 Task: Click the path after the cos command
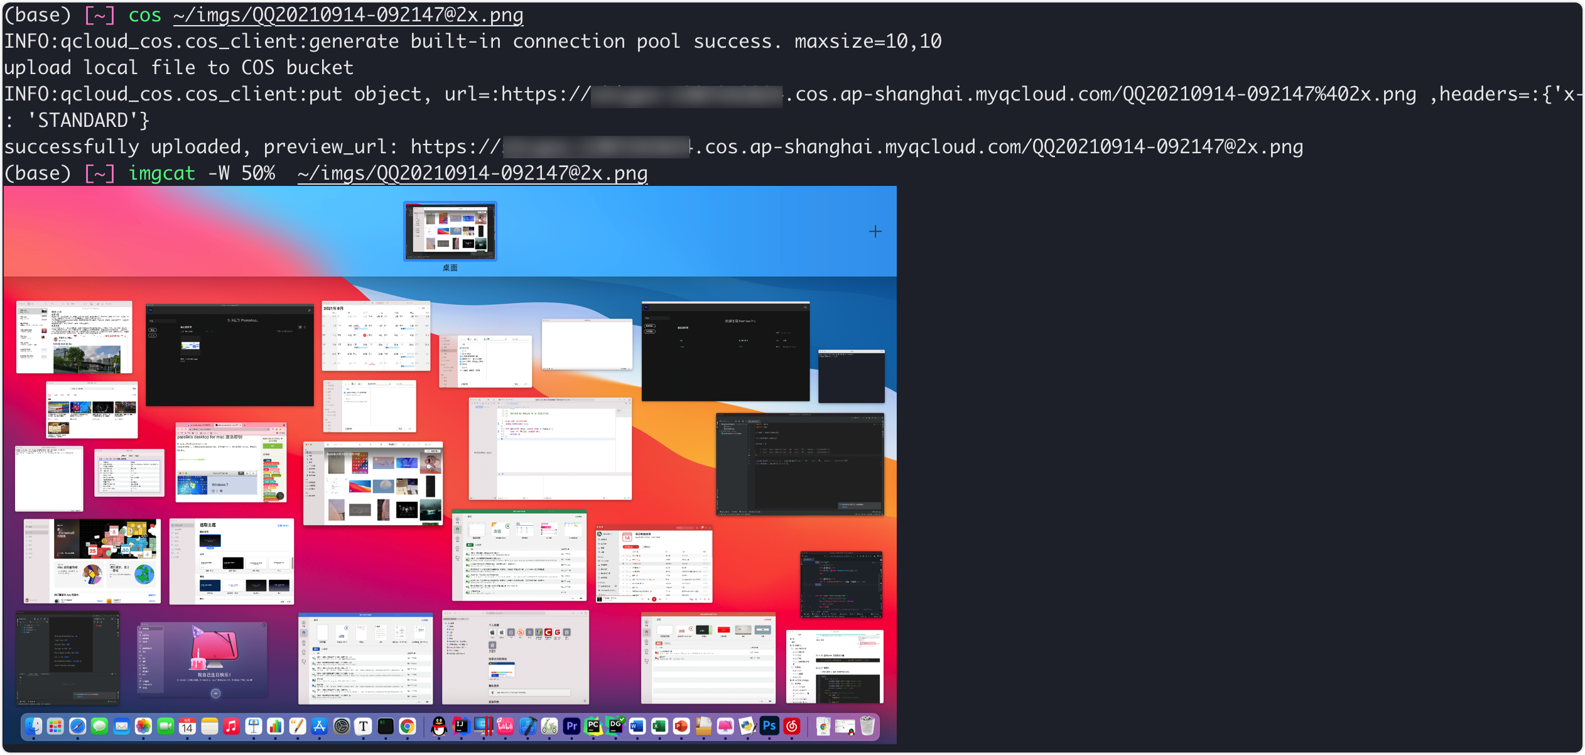tap(348, 15)
